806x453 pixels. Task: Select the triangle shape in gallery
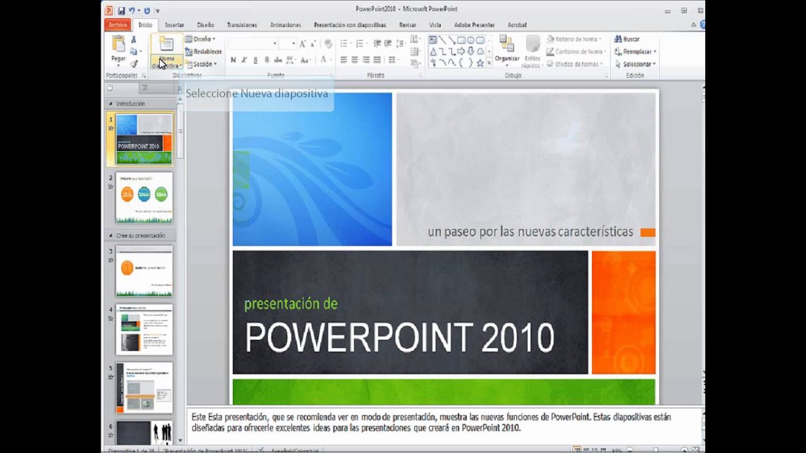tap(433, 52)
